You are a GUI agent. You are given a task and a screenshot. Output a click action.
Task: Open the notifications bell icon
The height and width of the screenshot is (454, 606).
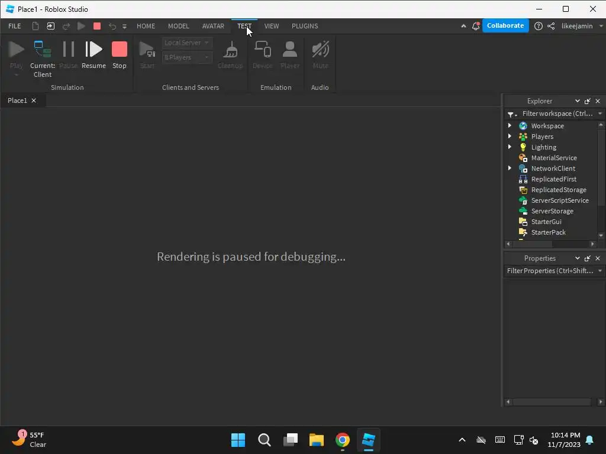pyautogui.click(x=476, y=26)
